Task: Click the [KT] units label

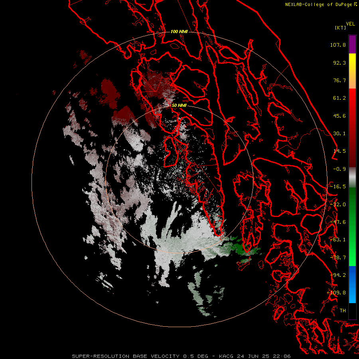Action: click(x=341, y=28)
